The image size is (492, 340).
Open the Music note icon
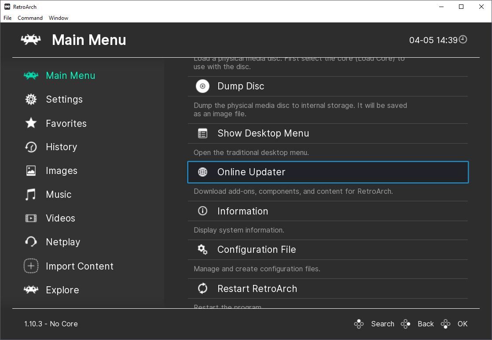click(x=31, y=195)
